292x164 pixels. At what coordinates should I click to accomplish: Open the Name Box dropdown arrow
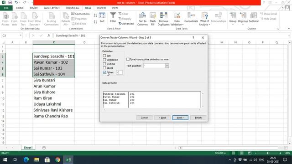[x=21, y=36]
